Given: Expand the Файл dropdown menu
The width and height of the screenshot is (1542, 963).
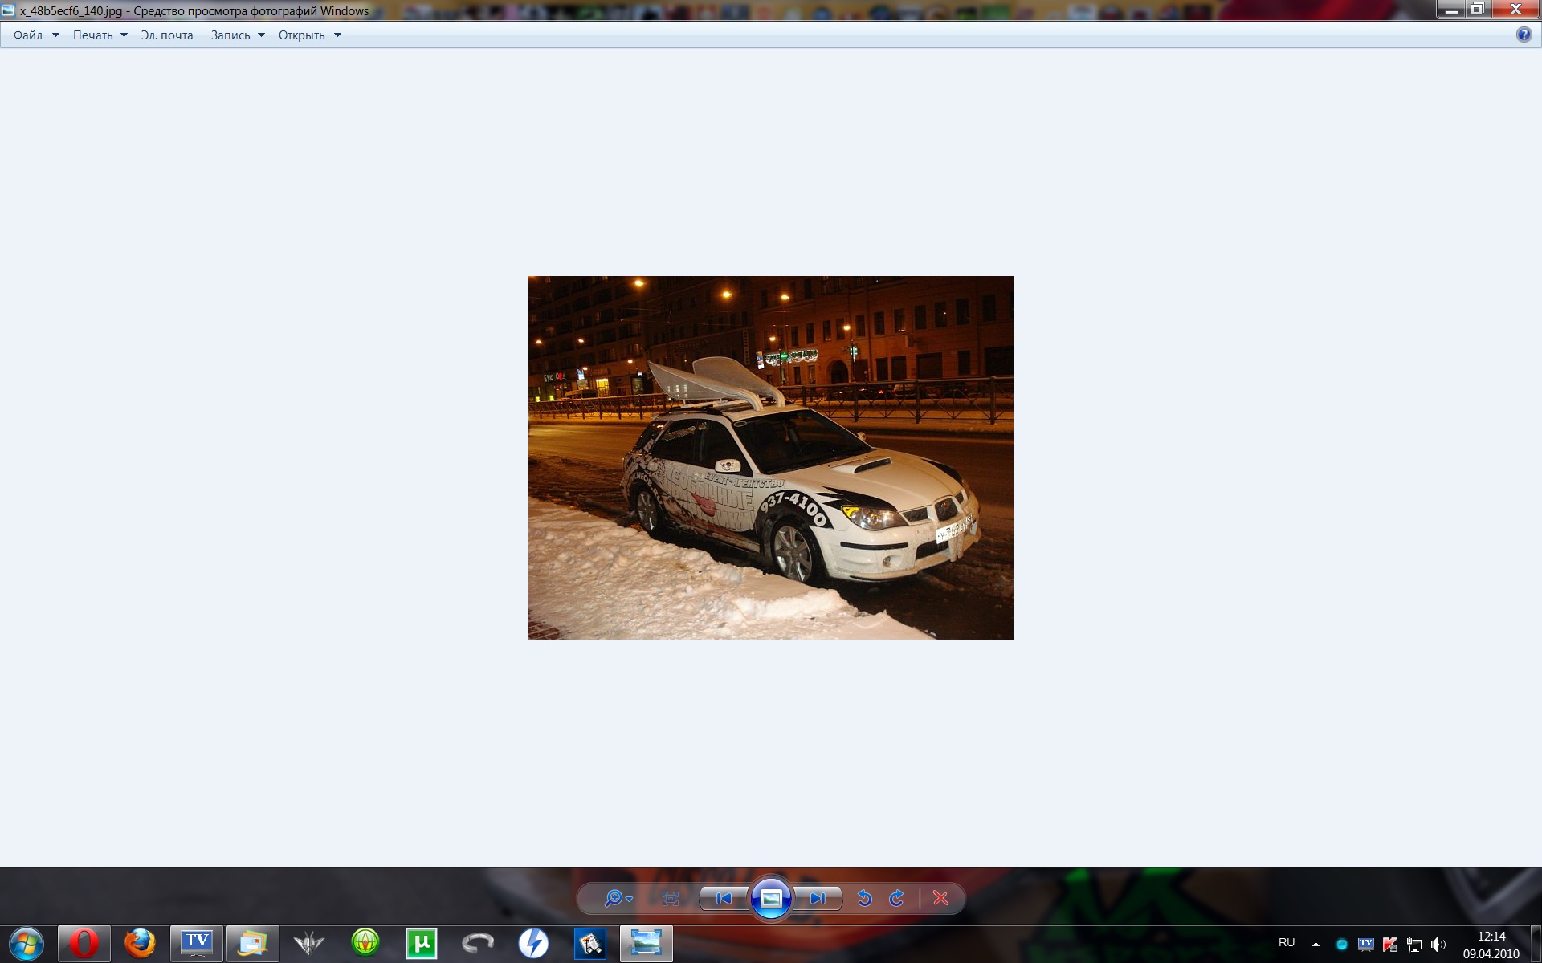Looking at the screenshot, I should pos(35,35).
